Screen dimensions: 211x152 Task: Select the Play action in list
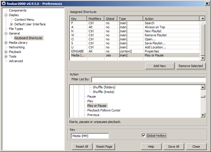(90, 101)
